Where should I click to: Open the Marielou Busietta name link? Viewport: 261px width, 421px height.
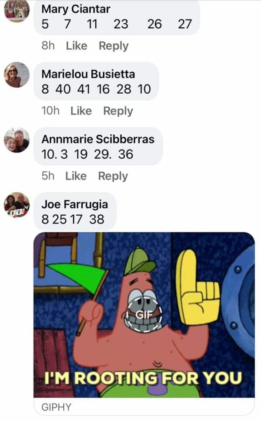(88, 74)
